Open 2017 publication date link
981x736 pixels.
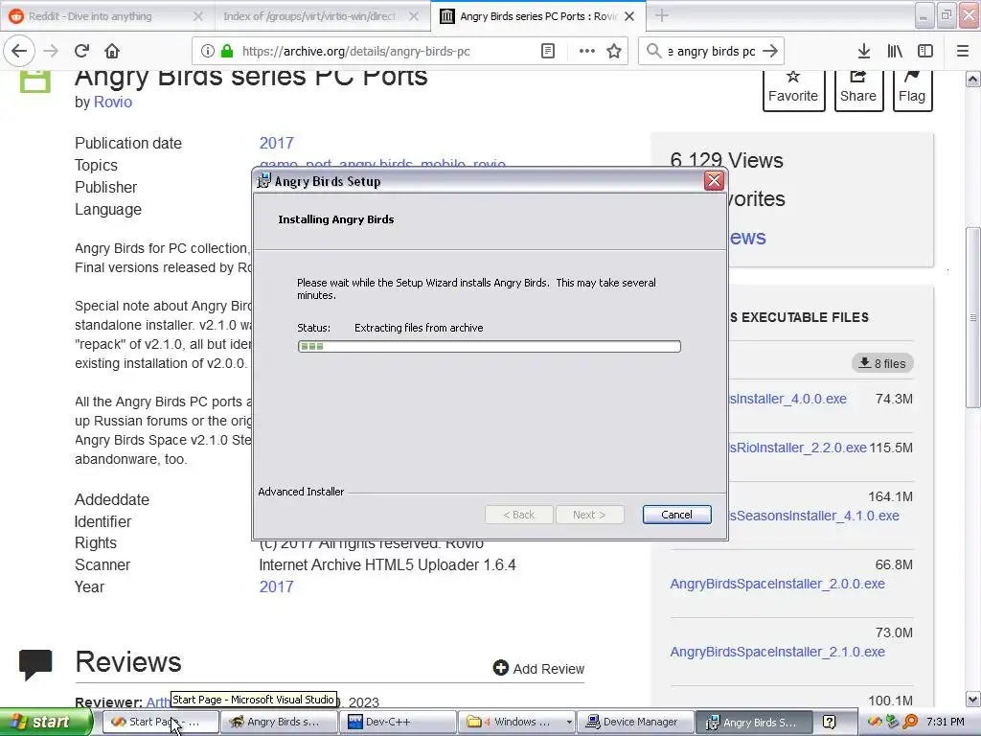(x=277, y=143)
